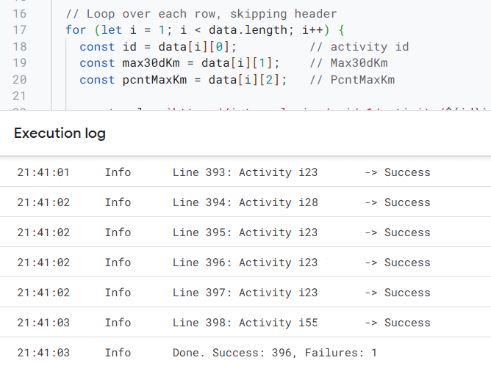The height and width of the screenshot is (374, 491).
Task: Click the "Done. Success: 396, Failures: 1" message
Action: [275, 353]
